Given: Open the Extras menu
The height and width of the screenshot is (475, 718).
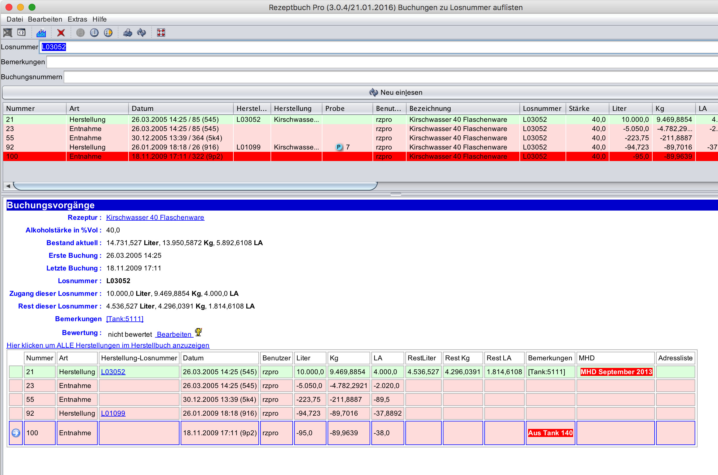Looking at the screenshot, I should tap(77, 19).
